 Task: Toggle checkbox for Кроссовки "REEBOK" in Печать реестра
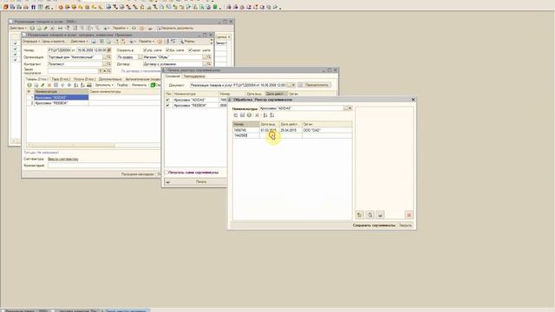168,106
